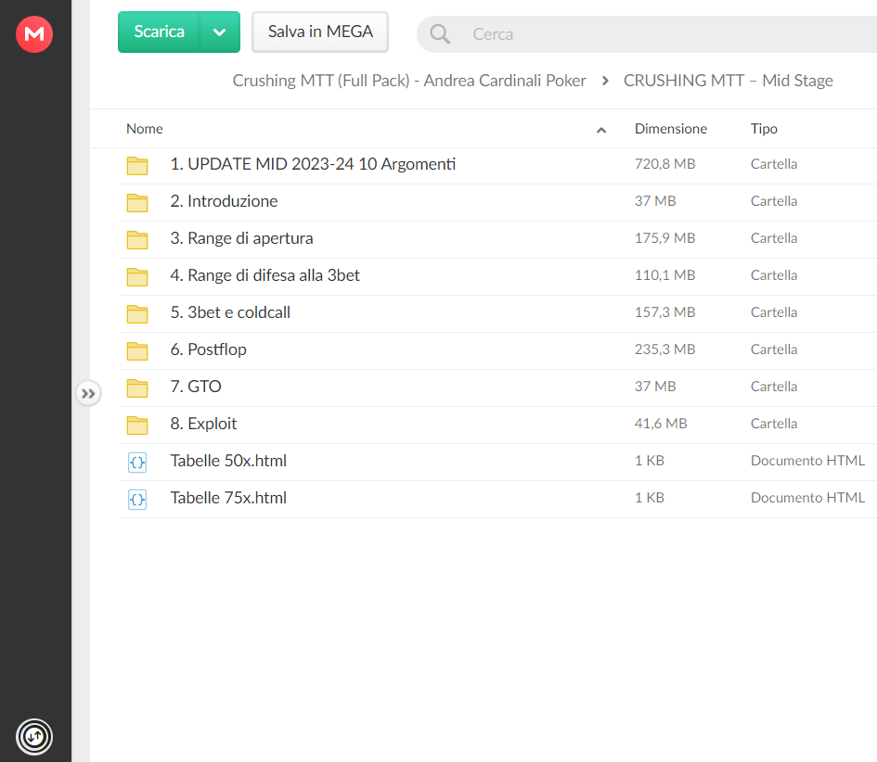Open the transfers icon in the sidebar
Image resolution: width=877 pixels, height=762 pixels.
click(x=34, y=737)
